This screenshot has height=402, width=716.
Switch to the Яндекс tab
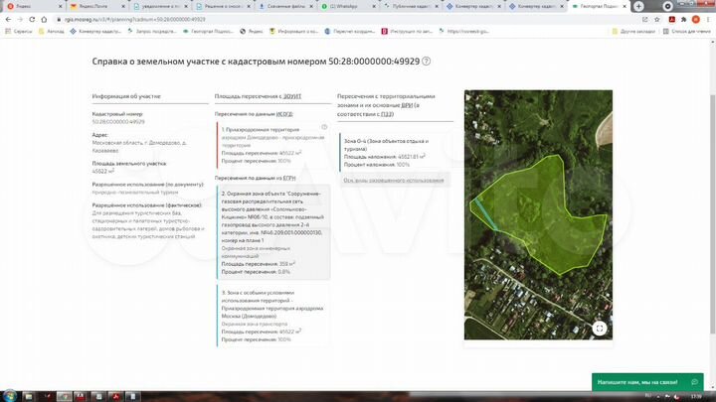coord(32,6)
